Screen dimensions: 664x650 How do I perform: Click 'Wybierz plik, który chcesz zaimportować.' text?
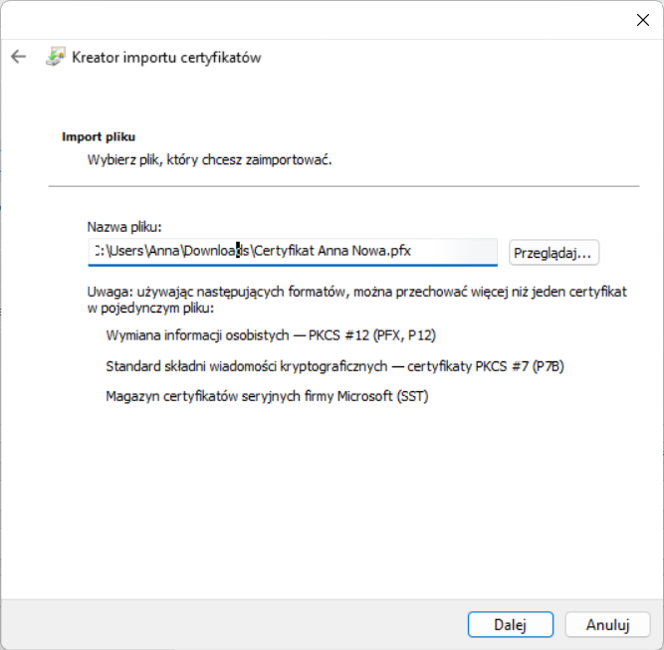pyautogui.click(x=210, y=160)
